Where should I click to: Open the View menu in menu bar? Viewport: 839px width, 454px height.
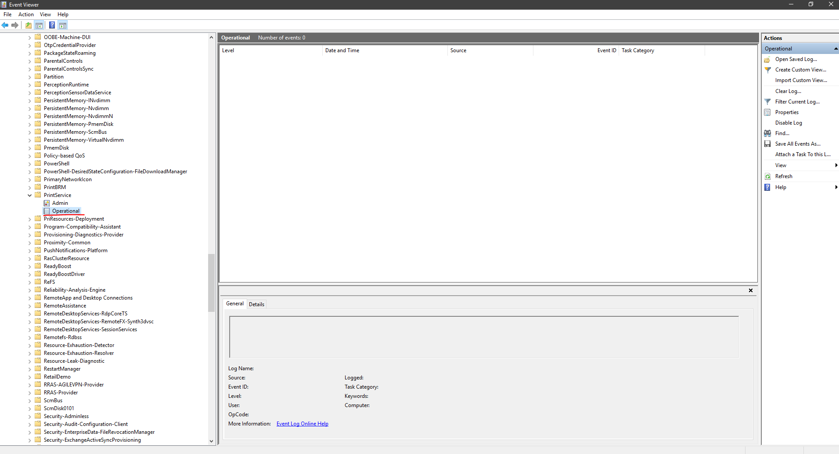coord(45,14)
